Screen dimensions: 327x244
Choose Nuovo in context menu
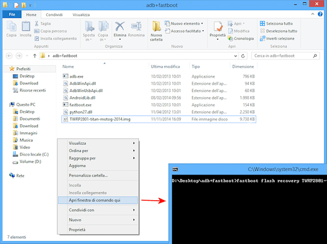click(98, 220)
